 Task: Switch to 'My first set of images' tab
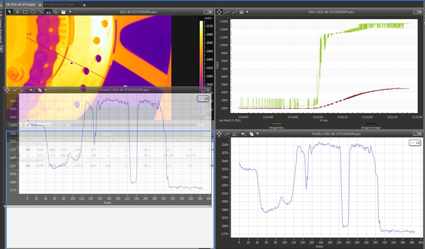coord(21,4)
